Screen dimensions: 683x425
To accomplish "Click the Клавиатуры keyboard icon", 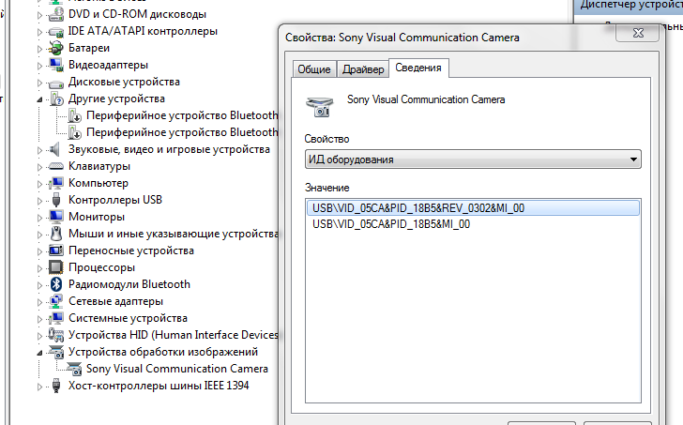I will [x=56, y=166].
